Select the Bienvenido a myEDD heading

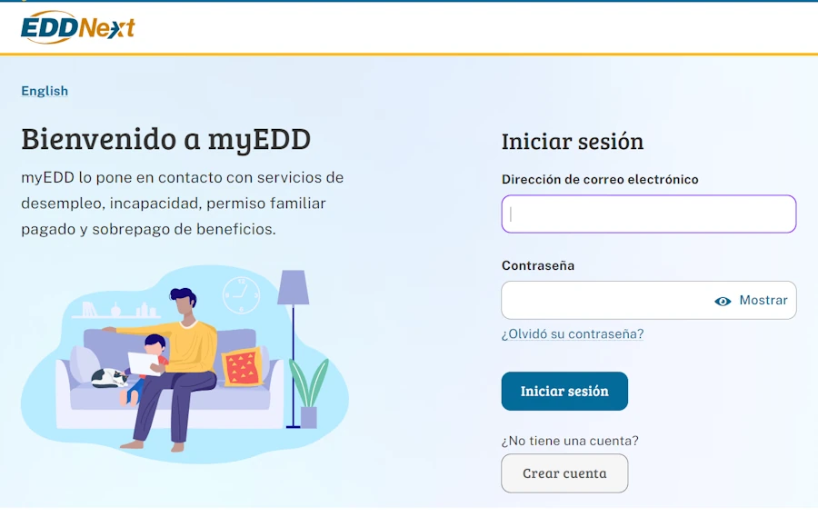[166, 139]
